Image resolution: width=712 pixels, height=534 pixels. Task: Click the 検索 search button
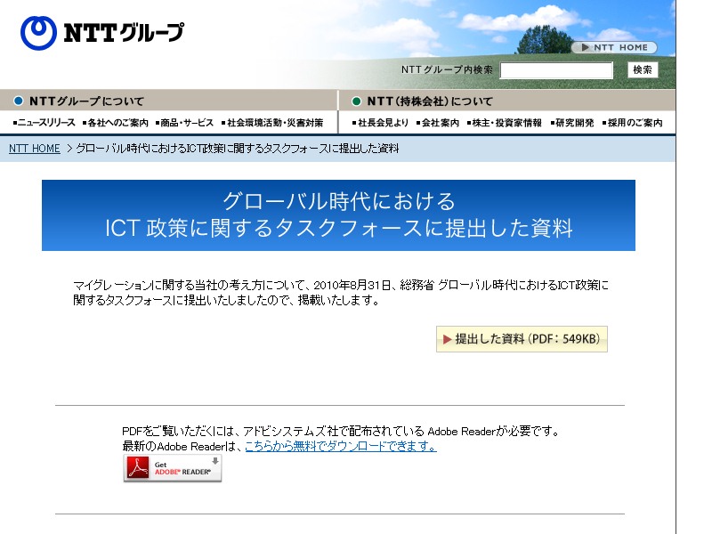[643, 70]
